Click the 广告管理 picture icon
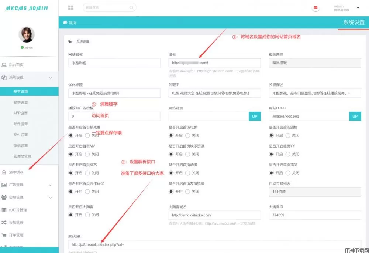This screenshot has width=369, height=253. point(4,185)
